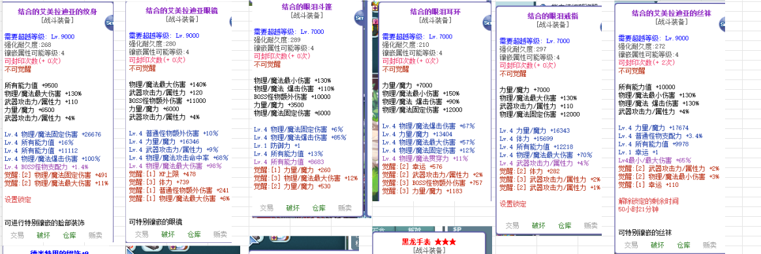Screen dimensions: 761x254
Task: Click the title 结合的艾美拉迪亚的丝袜
Action: tap(671, 14)
